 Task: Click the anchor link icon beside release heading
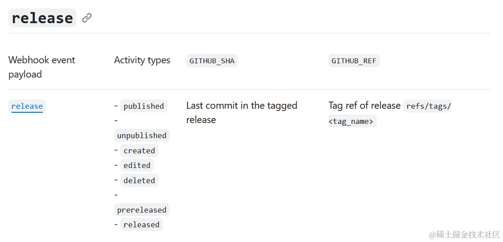tap(86, 18)
